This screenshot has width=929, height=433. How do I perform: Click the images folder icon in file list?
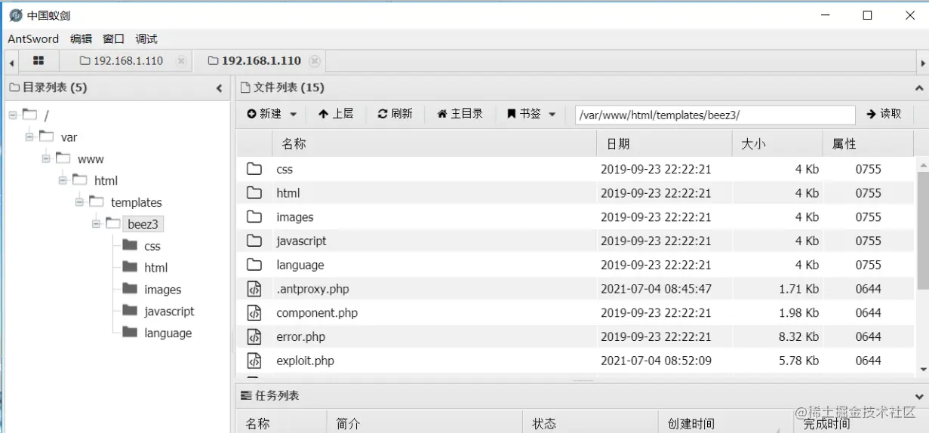(254, 217)
